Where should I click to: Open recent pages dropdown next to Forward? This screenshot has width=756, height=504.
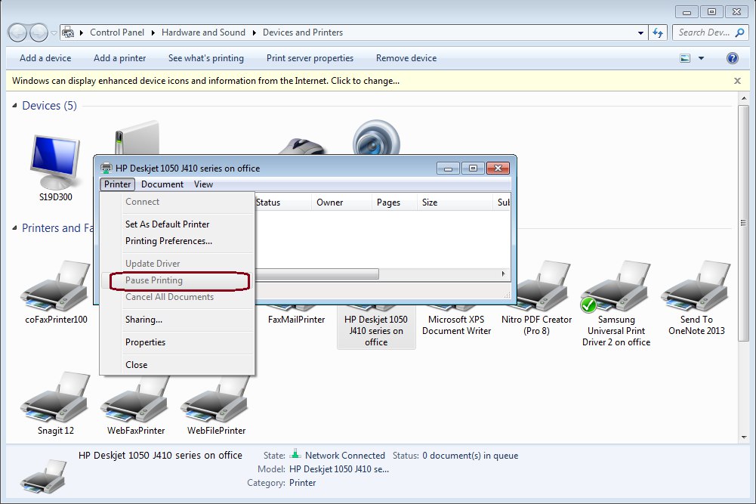[54, 32]
